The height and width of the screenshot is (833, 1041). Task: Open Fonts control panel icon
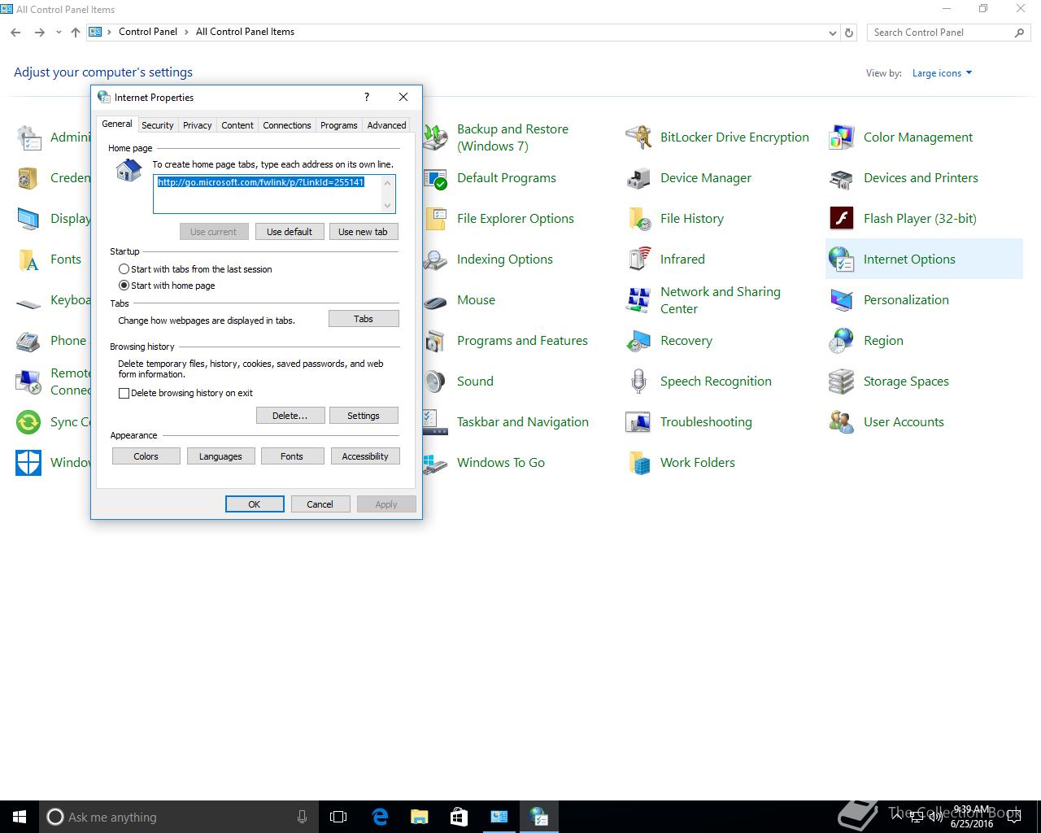28,259
